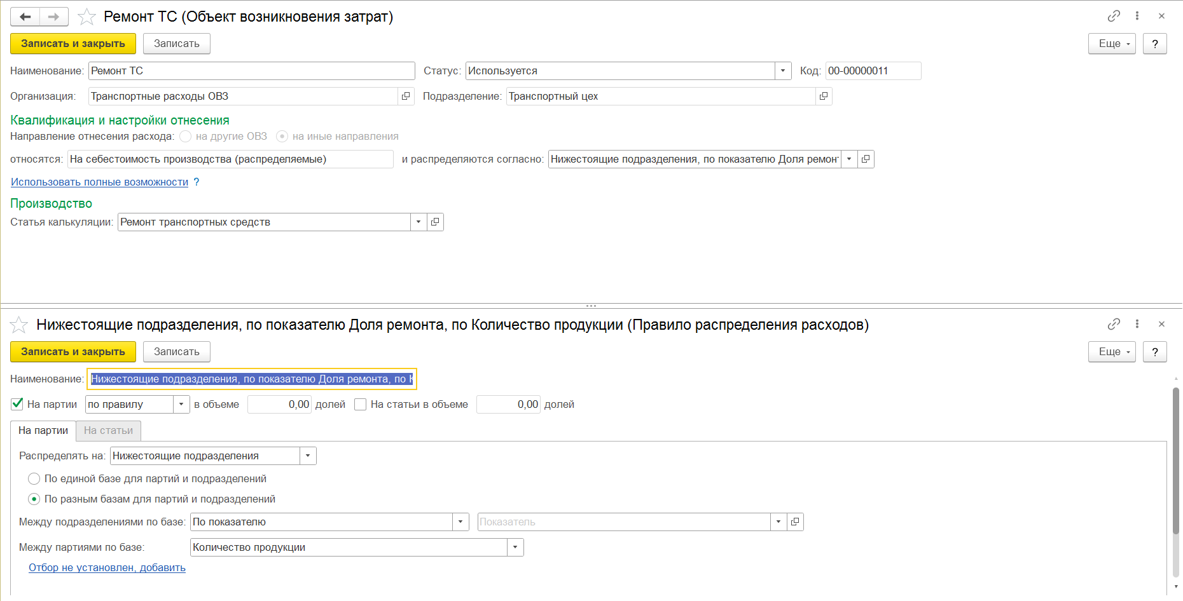This screenshot has height=601, width=1183.
Task: Open Организация field linked record
Action: pyautogui.click(x=406, y=96)
